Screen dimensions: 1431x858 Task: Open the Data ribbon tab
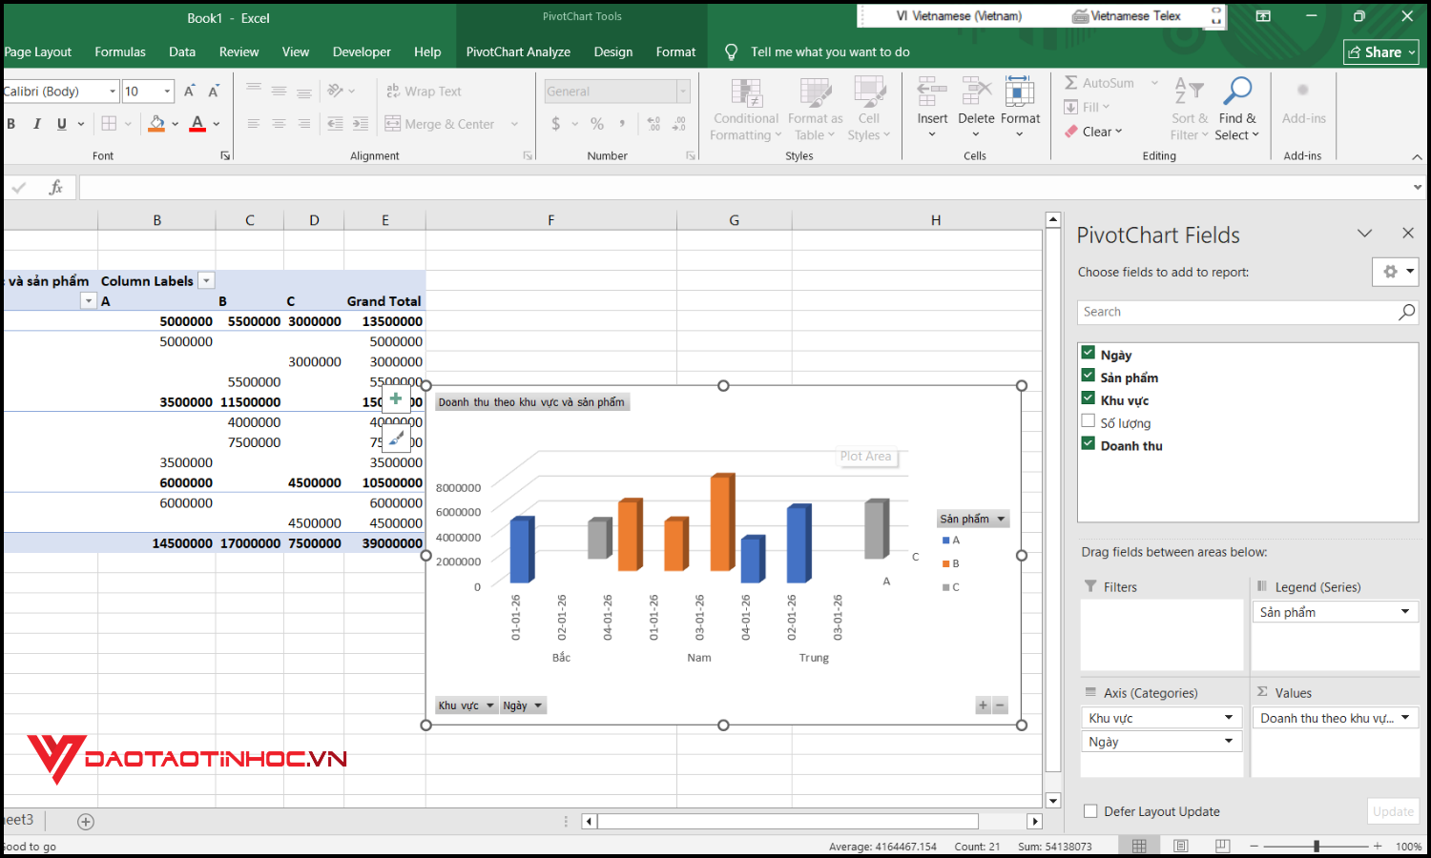pos(181,51)
